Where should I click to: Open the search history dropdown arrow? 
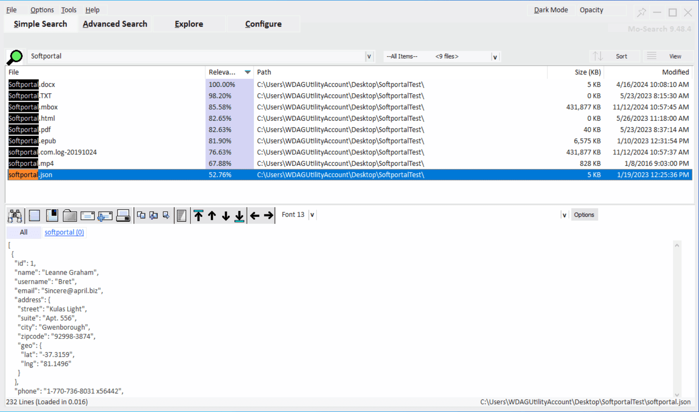(369, 56)
